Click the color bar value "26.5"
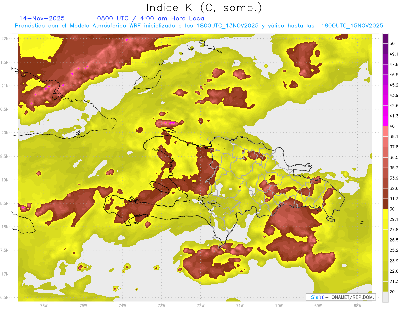The image size is (401, 310). pos(394,240)
